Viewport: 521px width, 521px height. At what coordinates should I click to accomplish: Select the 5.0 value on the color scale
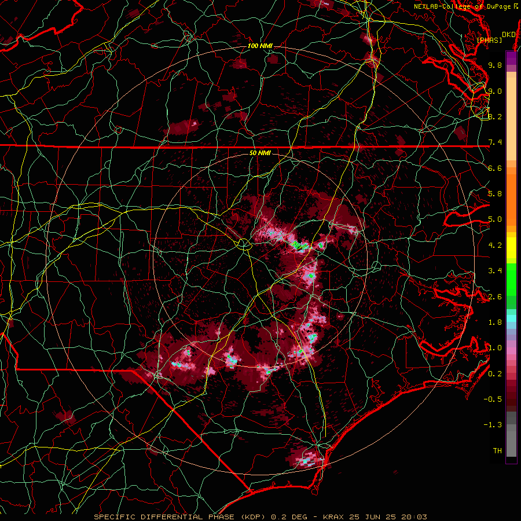point(495,219)
